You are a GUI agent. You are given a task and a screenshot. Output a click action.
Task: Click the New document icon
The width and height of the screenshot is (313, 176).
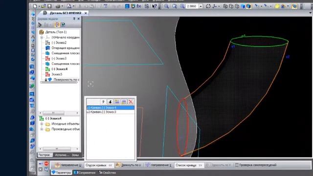[35, 6]
